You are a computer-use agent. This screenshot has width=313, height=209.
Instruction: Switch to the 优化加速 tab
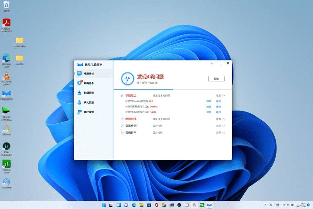[94, 102]
